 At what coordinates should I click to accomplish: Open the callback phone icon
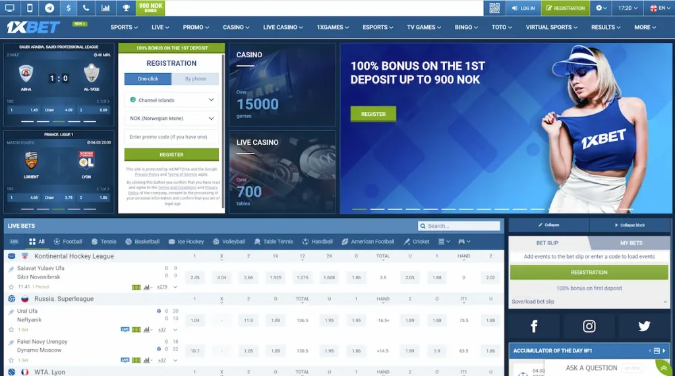pos(86,8)
